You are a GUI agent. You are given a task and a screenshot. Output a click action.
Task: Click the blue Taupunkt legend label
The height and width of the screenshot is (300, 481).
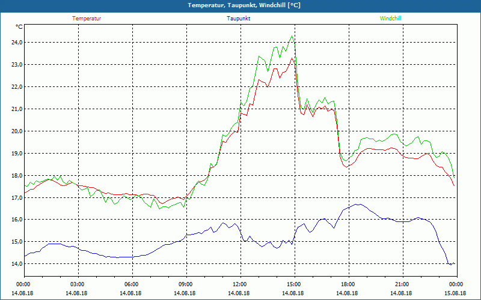click(238, 19)
